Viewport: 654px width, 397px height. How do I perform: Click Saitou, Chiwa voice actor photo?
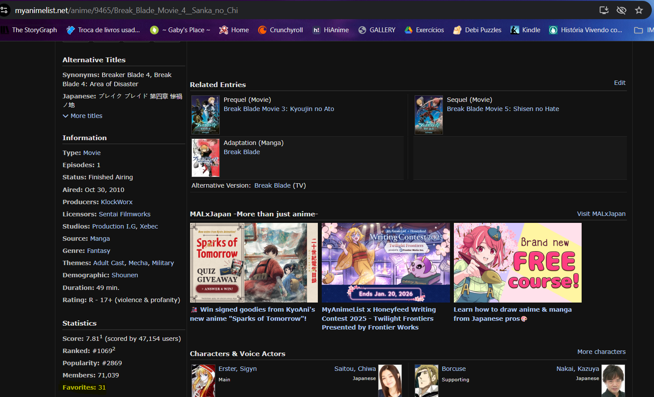(390, 380)
